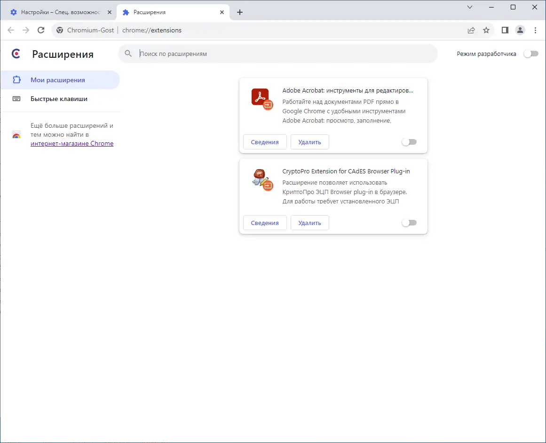
Task: Go back using the browser back arrow
Action: 11,30
